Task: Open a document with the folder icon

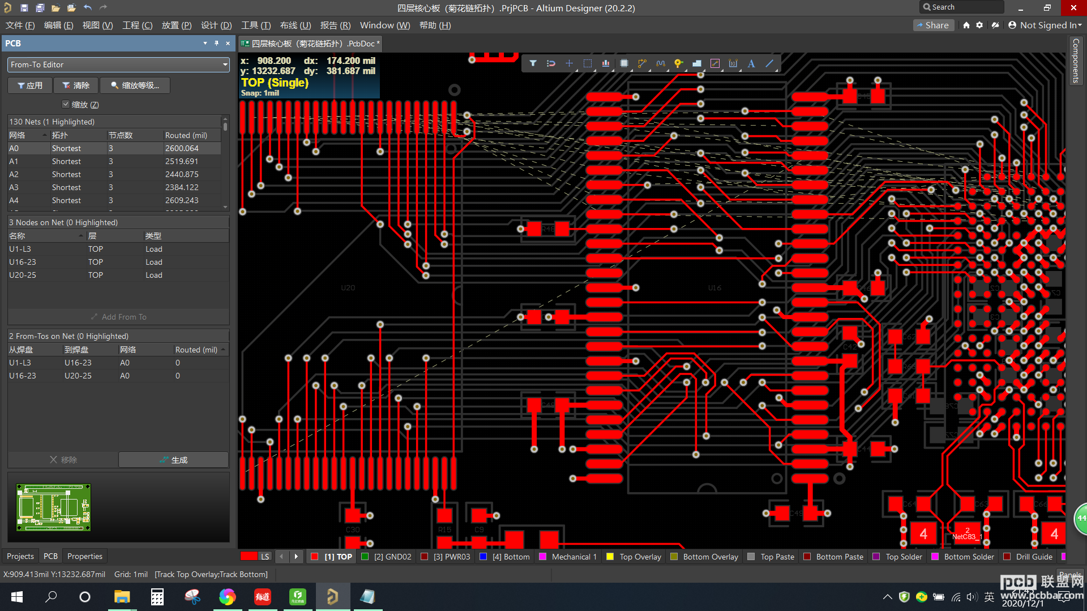Action: click(x=55, y=8)
